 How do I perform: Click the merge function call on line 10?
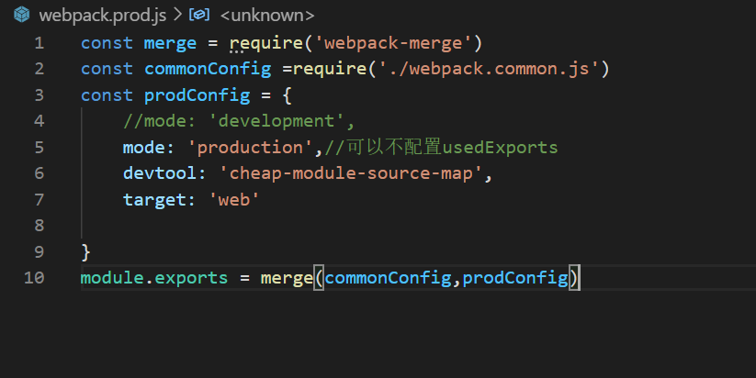pyautogui.click(x=287, y=278)
